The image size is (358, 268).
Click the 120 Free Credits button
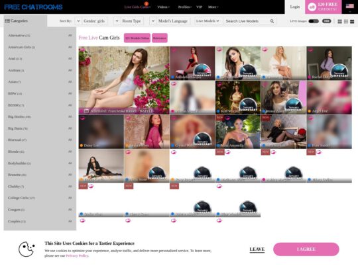(x=324, y=7)
